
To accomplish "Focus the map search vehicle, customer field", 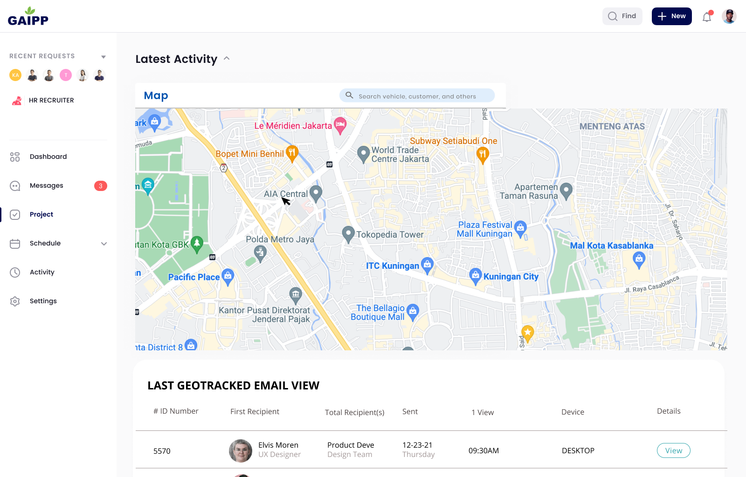I will tap(417, 95).
